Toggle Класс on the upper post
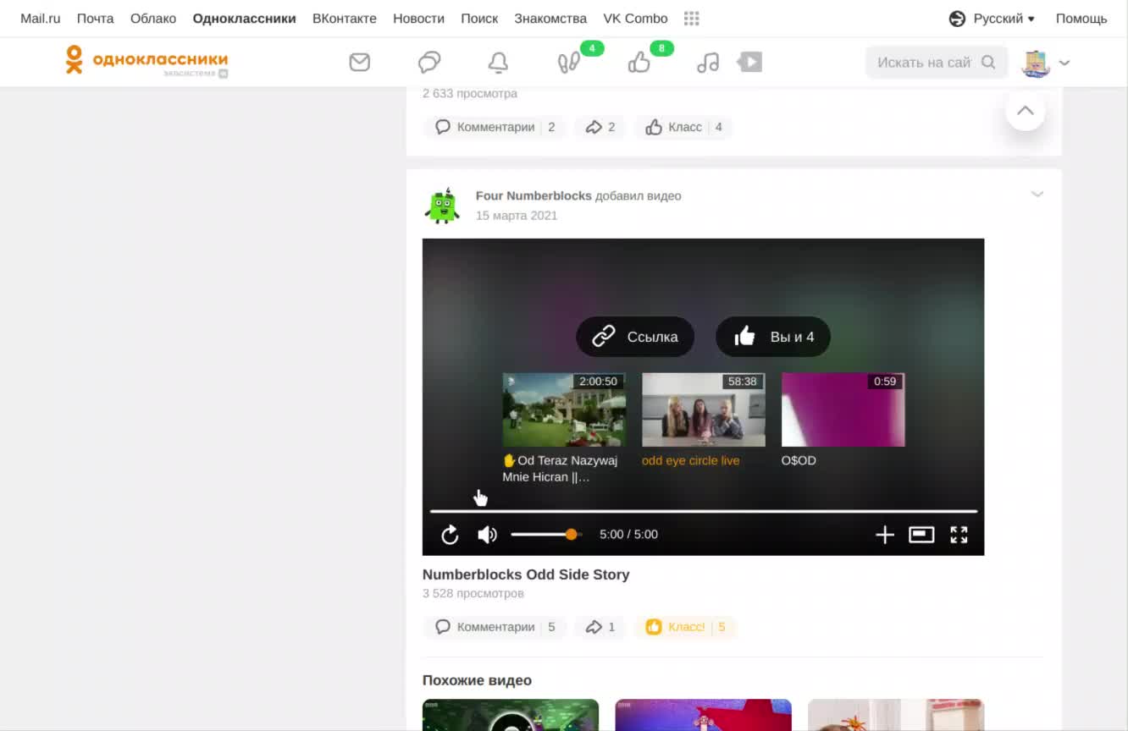 click(x=683, y=127)
